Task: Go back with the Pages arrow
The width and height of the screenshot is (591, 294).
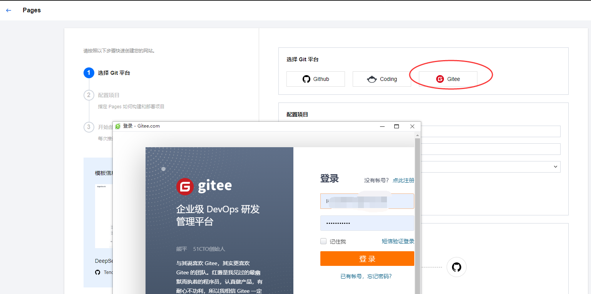Action: click(x=8, y=10)
